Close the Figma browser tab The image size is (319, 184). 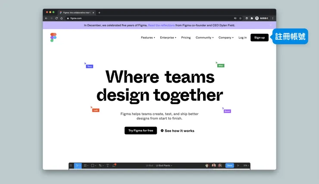click(94, 12)
